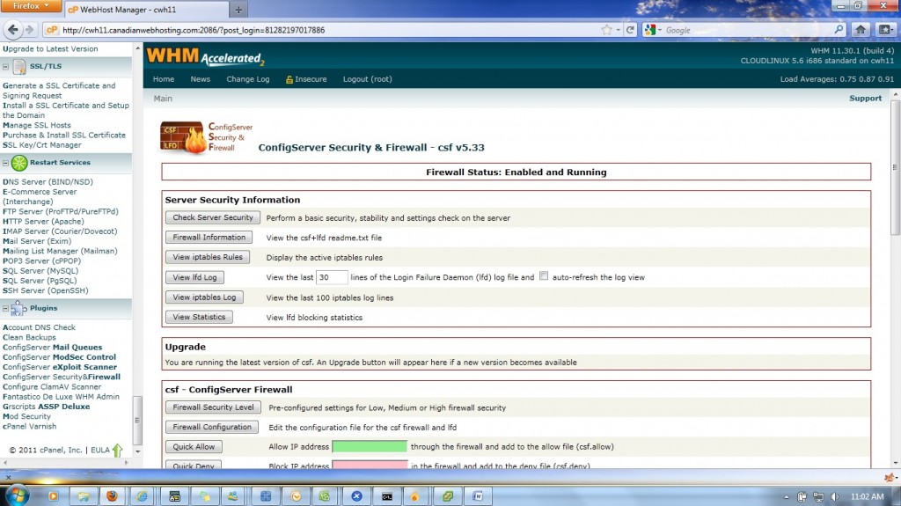Click Insecure in the WHM navigation
Image resolution: width=901 pixels, height=506 pixels.
pos(306,79)
